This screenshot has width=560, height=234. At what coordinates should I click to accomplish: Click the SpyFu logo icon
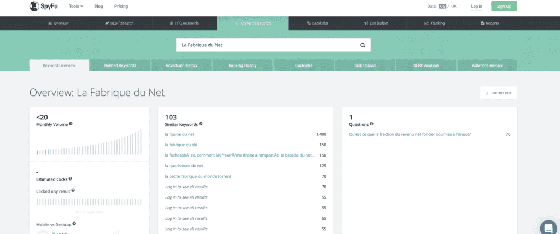point(34,7)
